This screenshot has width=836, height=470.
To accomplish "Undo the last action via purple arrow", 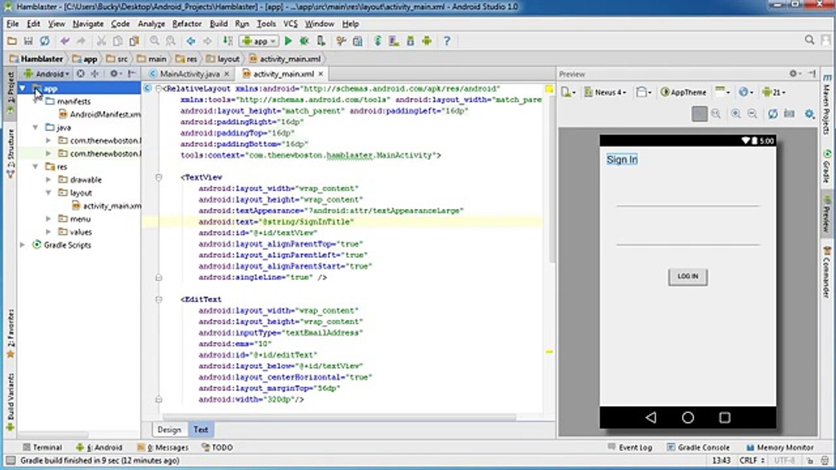I will [x=65, y=41].
